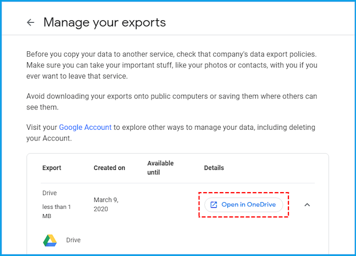Click the Manage your exports page heading
This screenshot has height=256, width=356.
104,22
